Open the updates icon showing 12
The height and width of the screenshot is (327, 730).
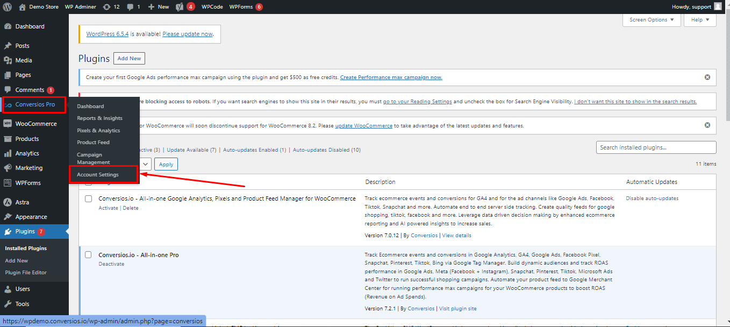click(111, 7)
